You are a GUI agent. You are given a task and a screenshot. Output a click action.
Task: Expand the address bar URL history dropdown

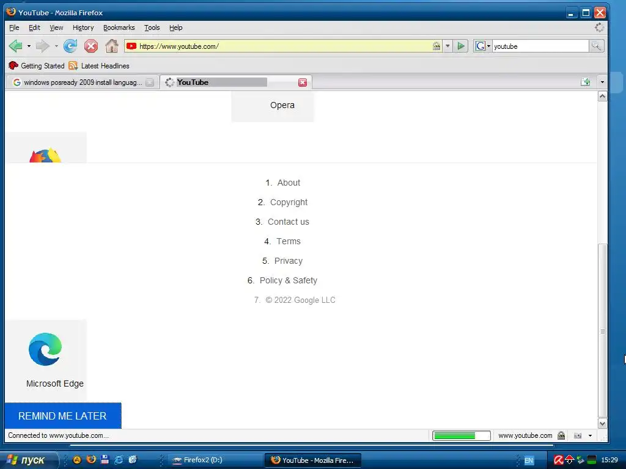tap(447, 46)
